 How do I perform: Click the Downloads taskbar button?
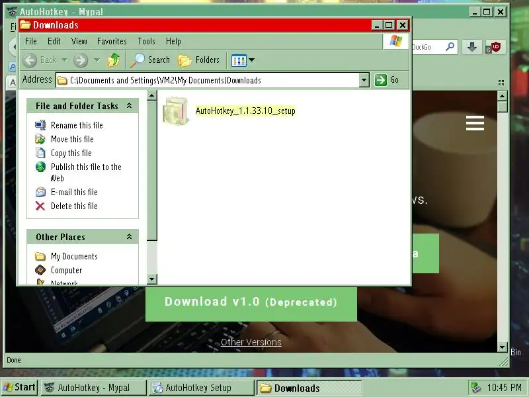point(309,388)
